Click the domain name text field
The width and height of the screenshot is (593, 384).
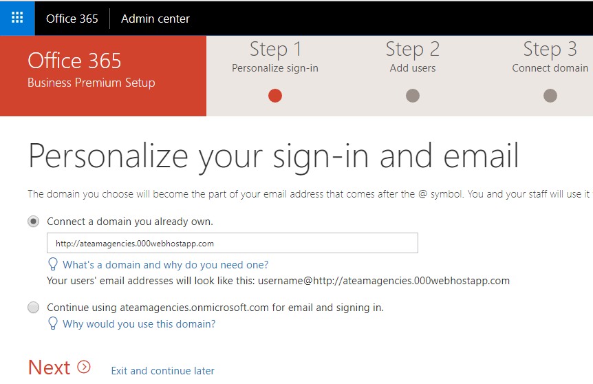233,243
